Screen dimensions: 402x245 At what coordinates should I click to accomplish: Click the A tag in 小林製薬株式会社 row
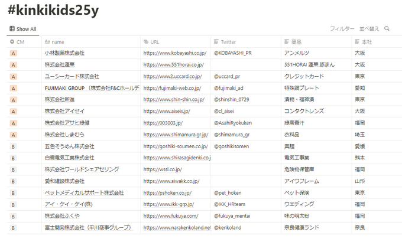[13, 53]
